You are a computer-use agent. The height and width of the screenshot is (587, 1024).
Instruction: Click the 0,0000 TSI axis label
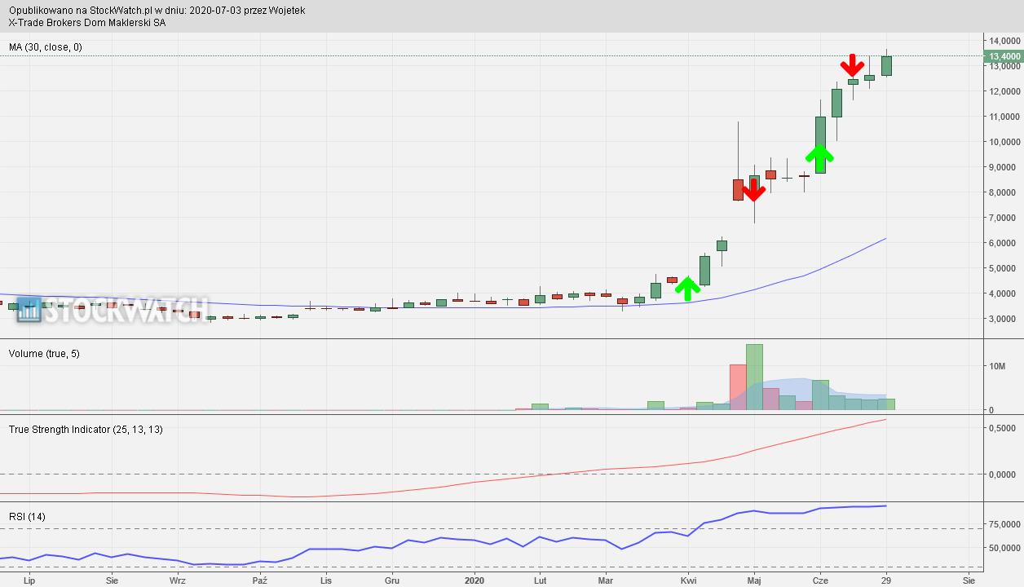pos(1001,474)
